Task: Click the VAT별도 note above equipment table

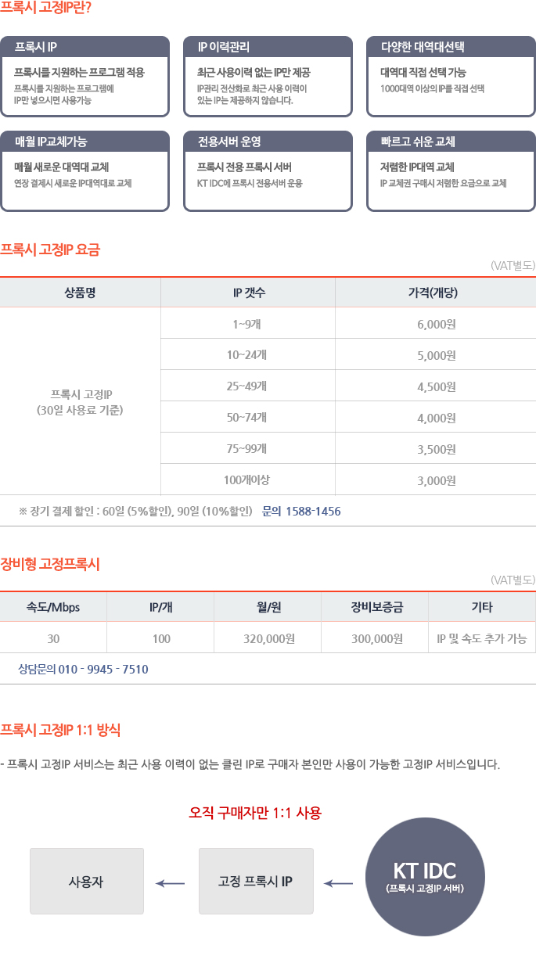Action: pyautogui.click(x=513, y=580)
